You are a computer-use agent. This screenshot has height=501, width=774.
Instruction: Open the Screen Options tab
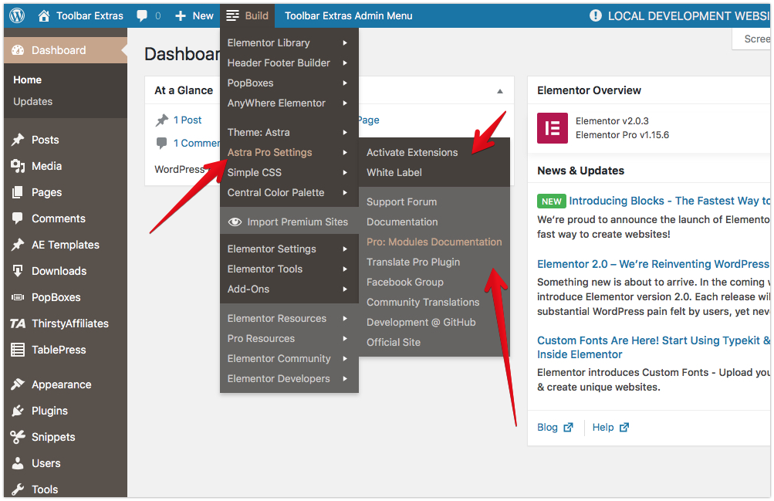point(752,39)
